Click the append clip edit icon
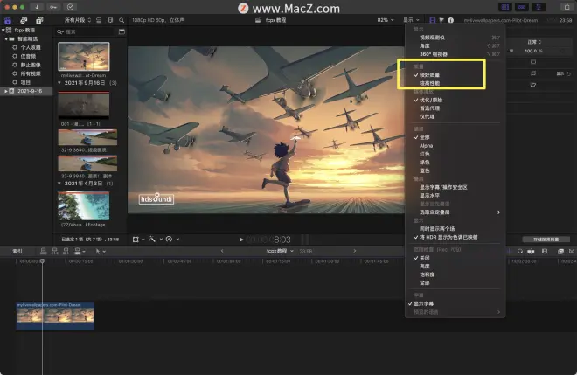This screenshot has height=375, width=577. click(66, 252)
